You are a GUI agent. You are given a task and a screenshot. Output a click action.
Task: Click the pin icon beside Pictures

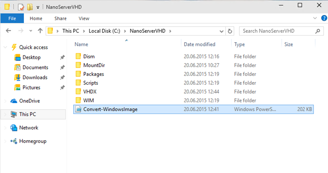coord(62,87)
